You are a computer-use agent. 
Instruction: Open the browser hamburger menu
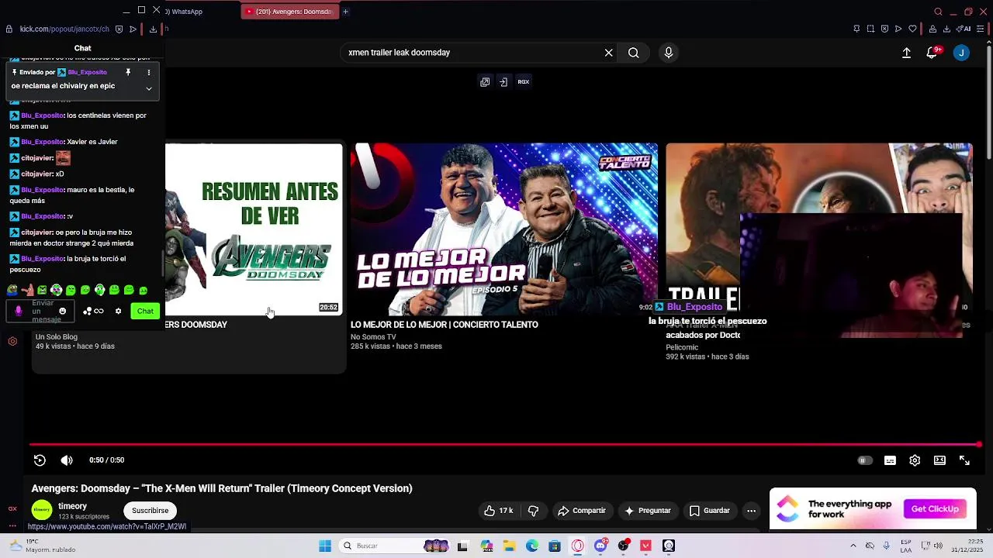981,29
